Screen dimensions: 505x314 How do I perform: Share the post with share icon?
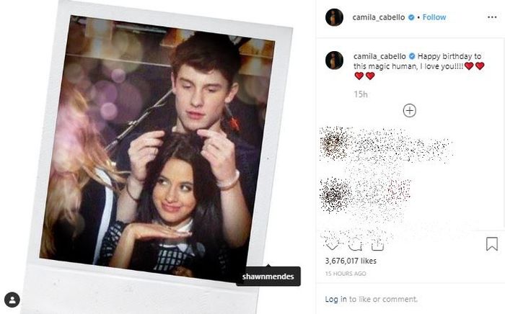(377, 246)
